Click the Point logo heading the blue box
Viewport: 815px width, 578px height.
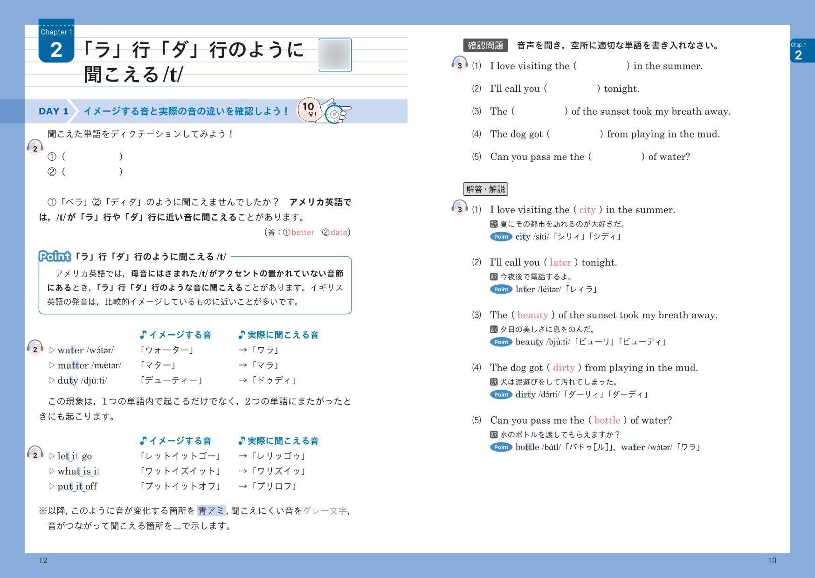click(55, 256)
